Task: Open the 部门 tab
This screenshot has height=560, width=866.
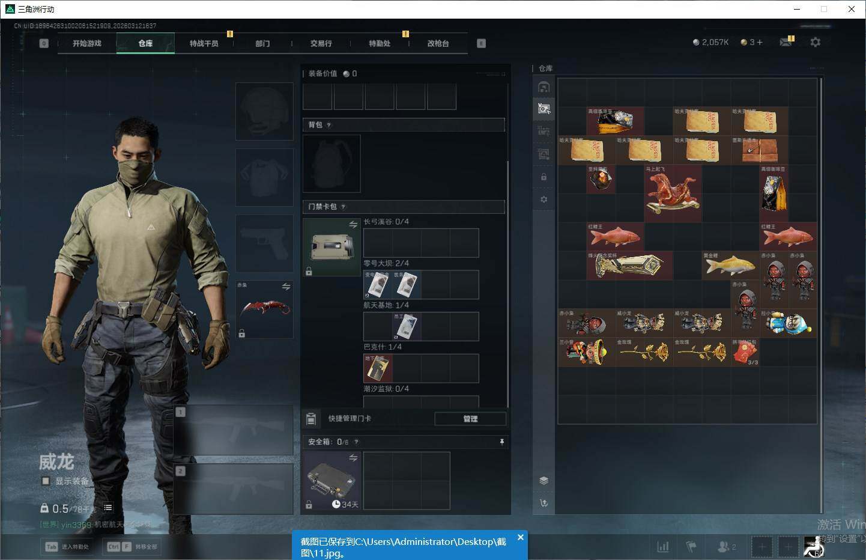Action: pyautogui.click(x=262, y=43)
